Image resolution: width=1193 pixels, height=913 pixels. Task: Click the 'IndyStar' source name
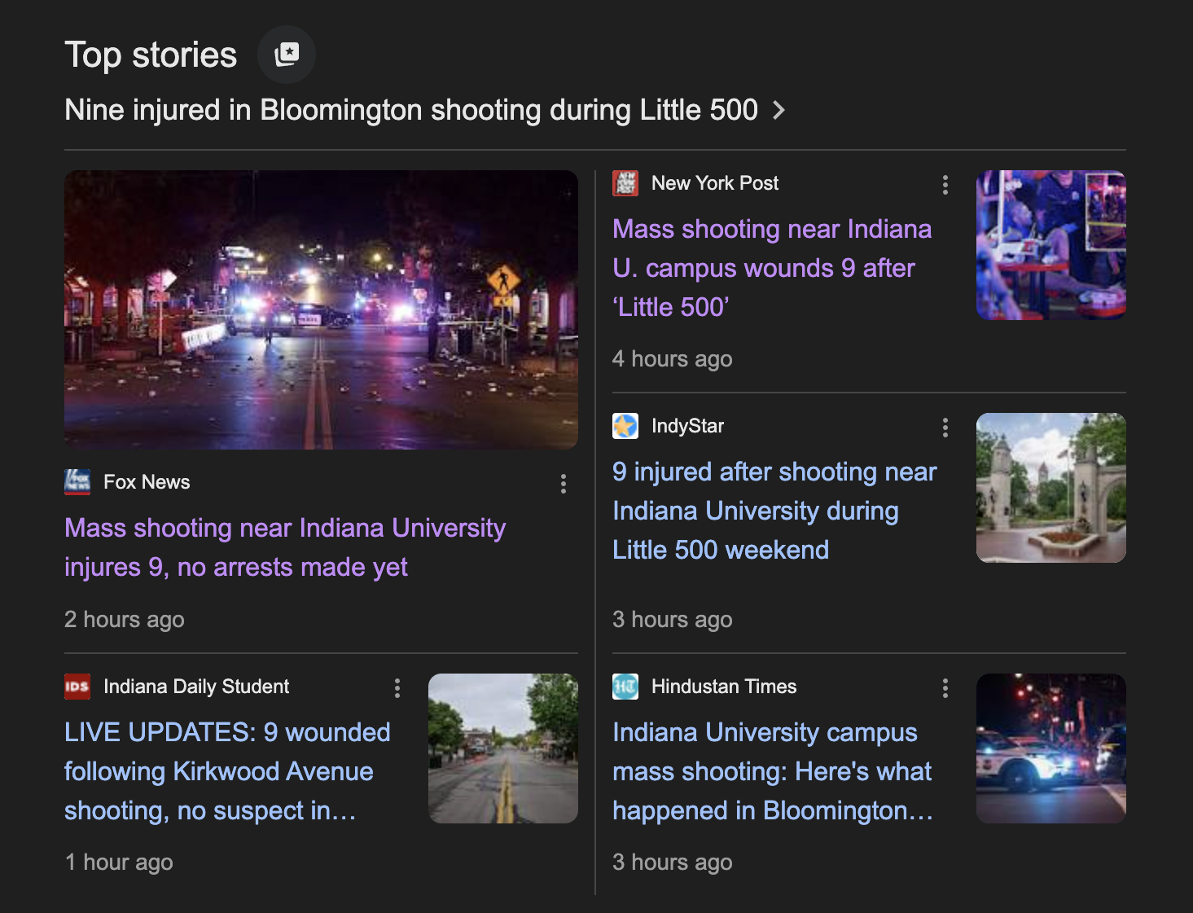pyautogui.click(x=687, y=426)
